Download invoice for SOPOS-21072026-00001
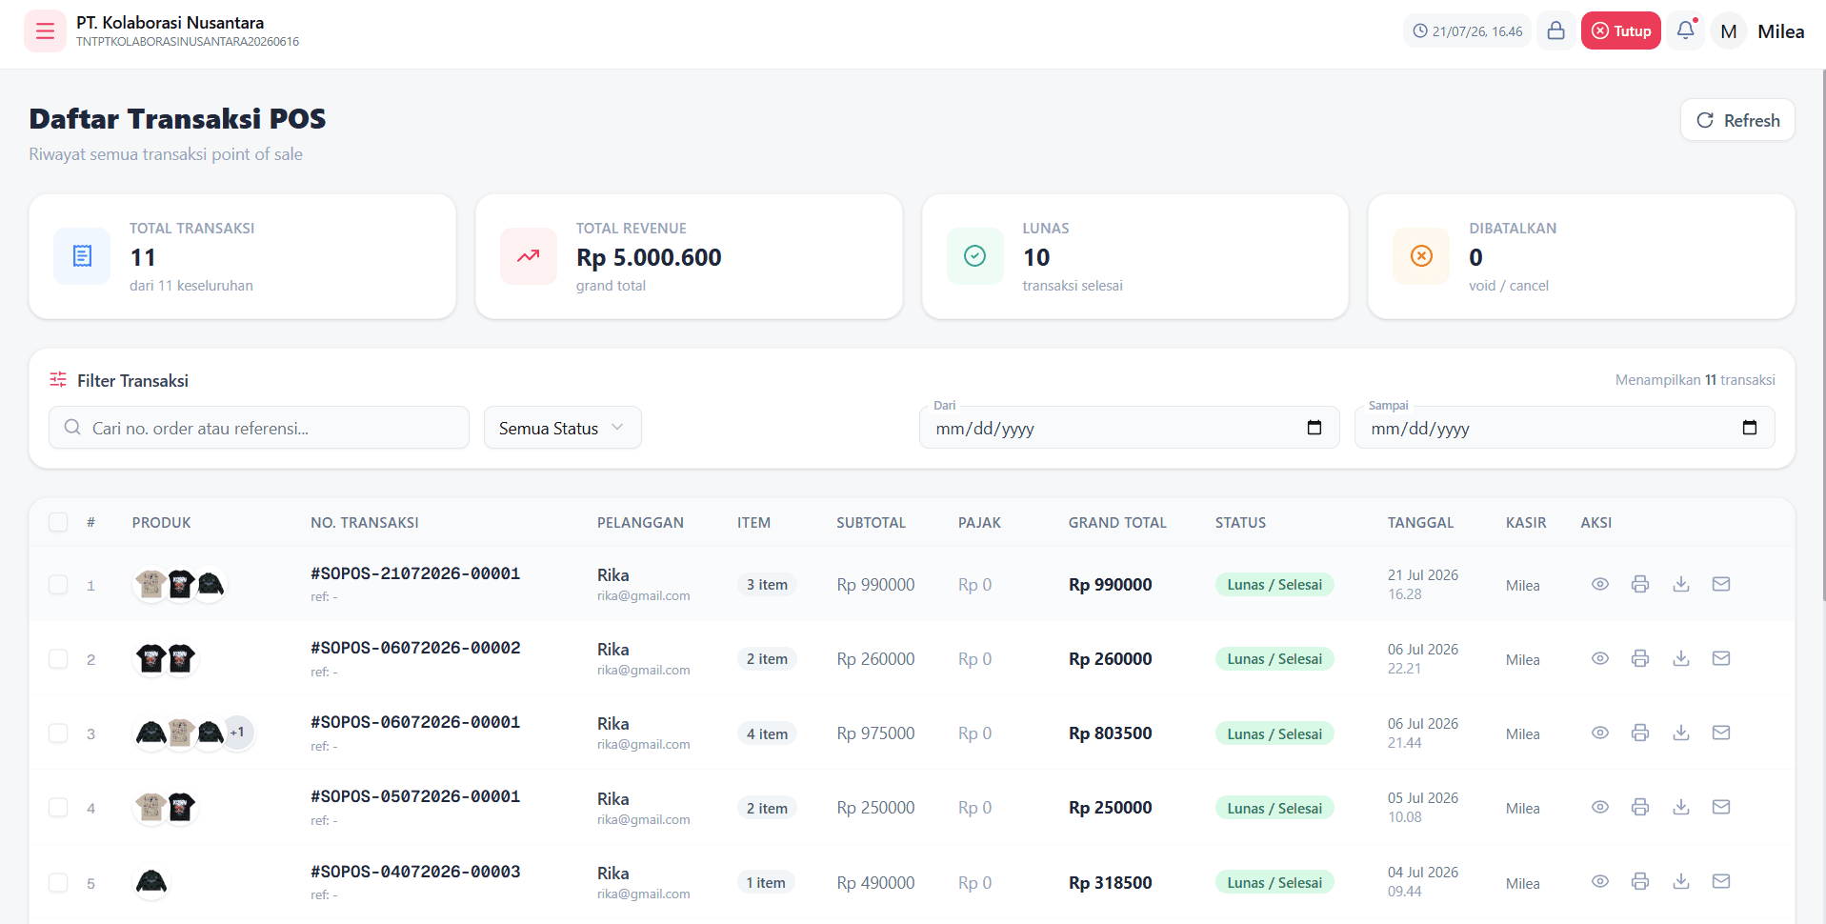1826x924 pixels. [1681, 584]
